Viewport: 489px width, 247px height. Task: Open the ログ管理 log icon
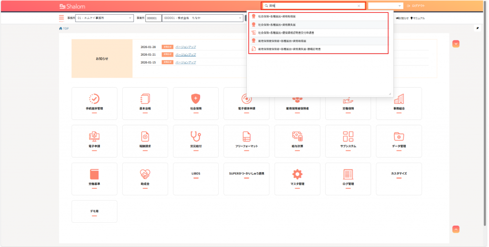tap(348, 174)
